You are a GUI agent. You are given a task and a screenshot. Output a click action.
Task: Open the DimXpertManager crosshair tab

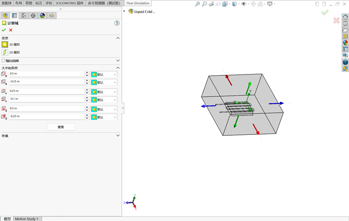click(33, 15)
